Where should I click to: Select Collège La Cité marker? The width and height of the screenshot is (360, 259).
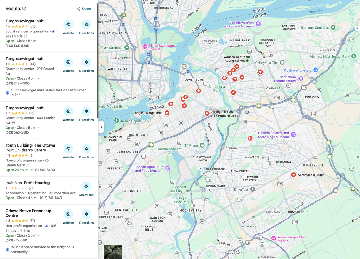[282, 63]
